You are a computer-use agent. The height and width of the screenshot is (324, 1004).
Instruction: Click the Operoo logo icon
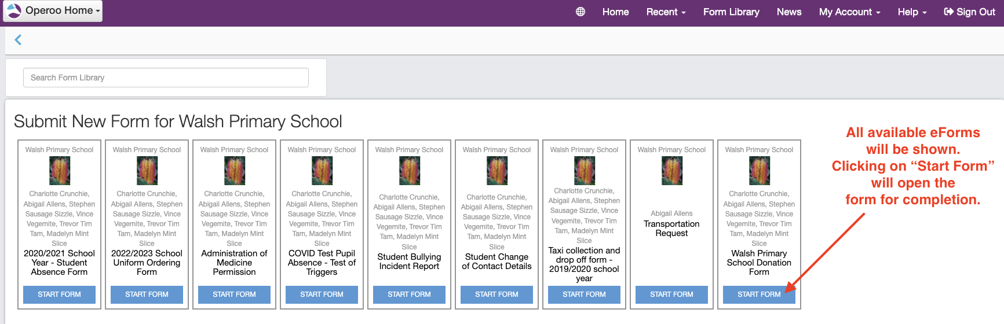13,10
